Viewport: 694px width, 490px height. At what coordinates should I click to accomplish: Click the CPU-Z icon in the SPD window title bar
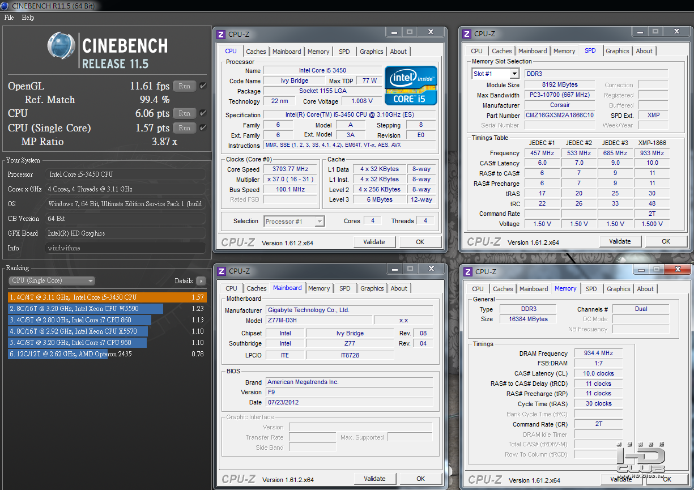[x=467, y=34]
